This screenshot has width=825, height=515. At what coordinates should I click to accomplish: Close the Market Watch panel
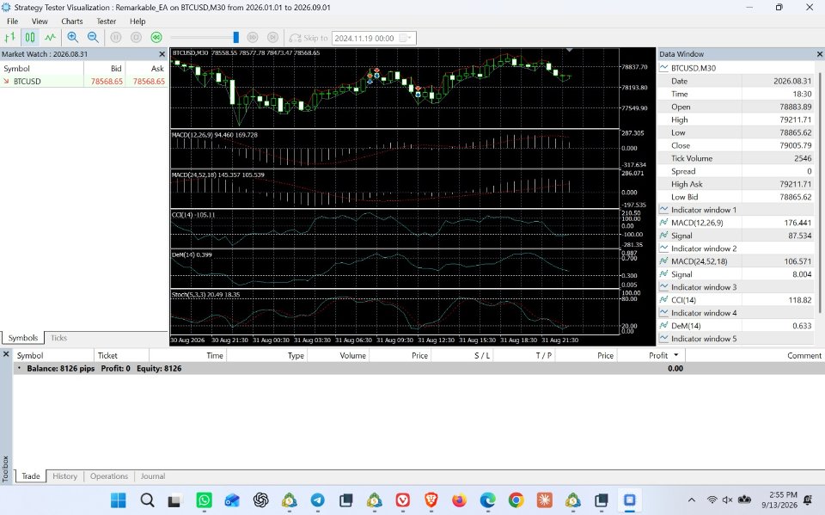[x=162, y=54]
